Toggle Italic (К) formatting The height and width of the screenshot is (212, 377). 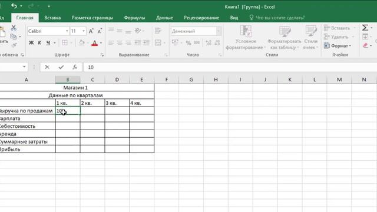click(39, 43)
